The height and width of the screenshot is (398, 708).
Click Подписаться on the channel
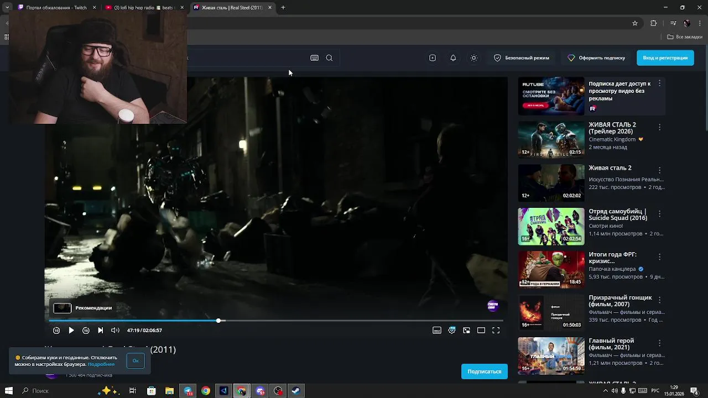485,371
